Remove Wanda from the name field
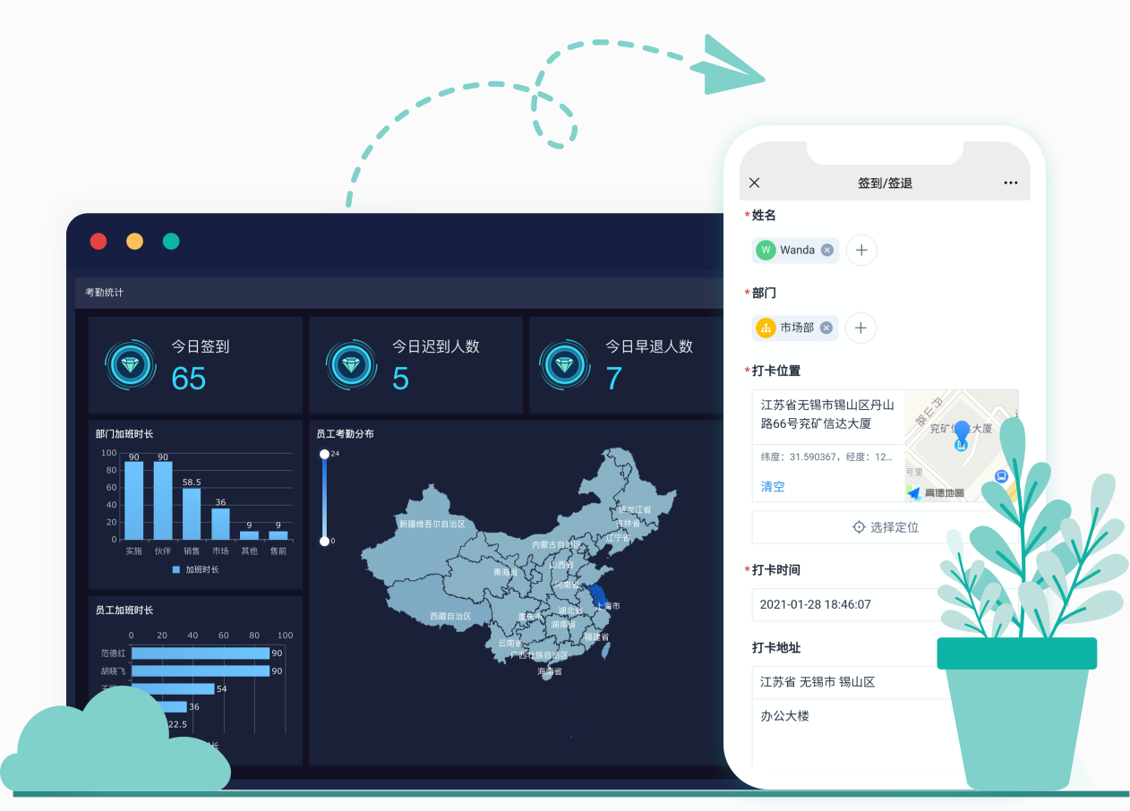Screen dimensions: 1130x811 (827, 251)
